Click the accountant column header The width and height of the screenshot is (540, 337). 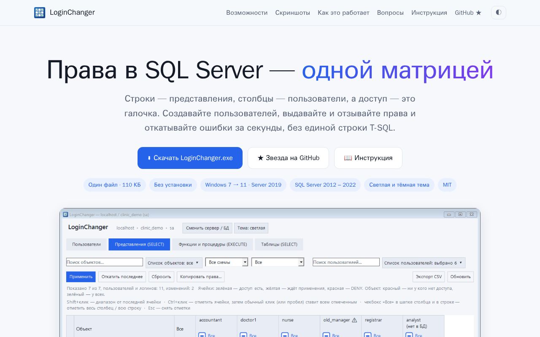click(x=211, y=320)
